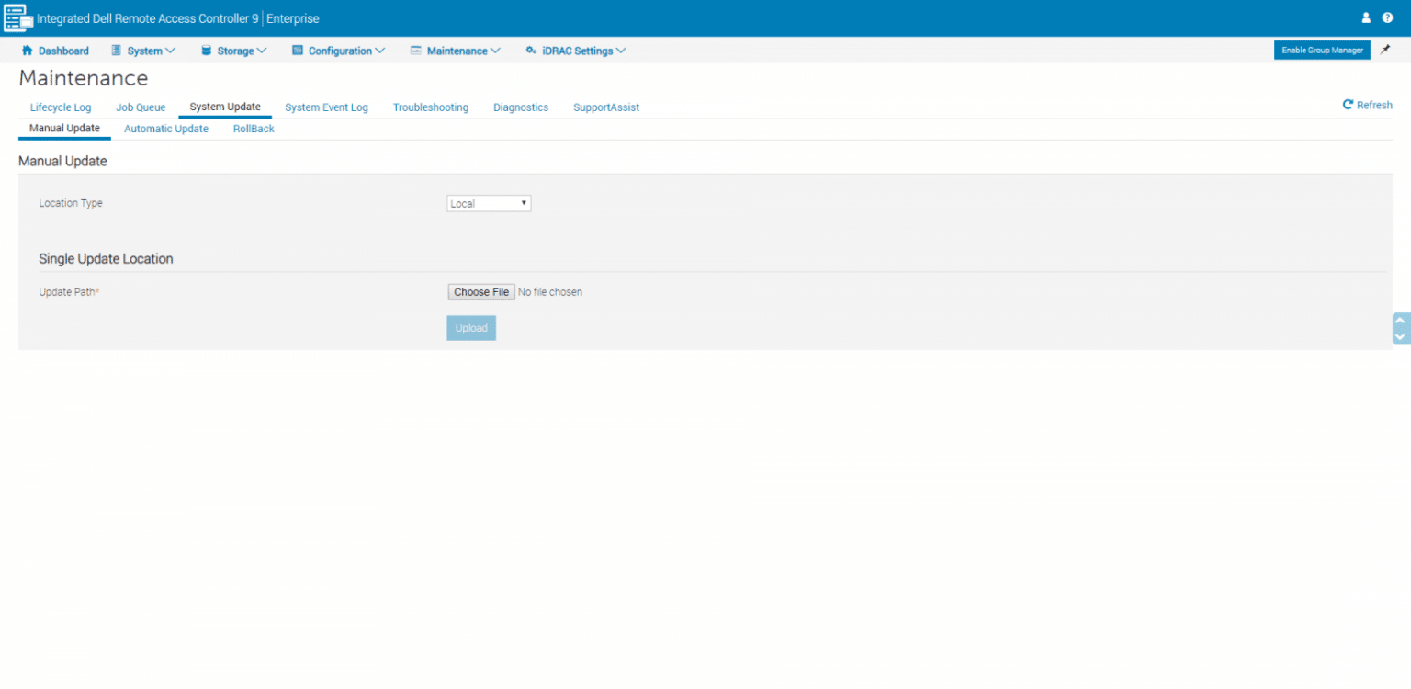1411x689 pixels.
Task: Click the Upload button
Action: 471,328
